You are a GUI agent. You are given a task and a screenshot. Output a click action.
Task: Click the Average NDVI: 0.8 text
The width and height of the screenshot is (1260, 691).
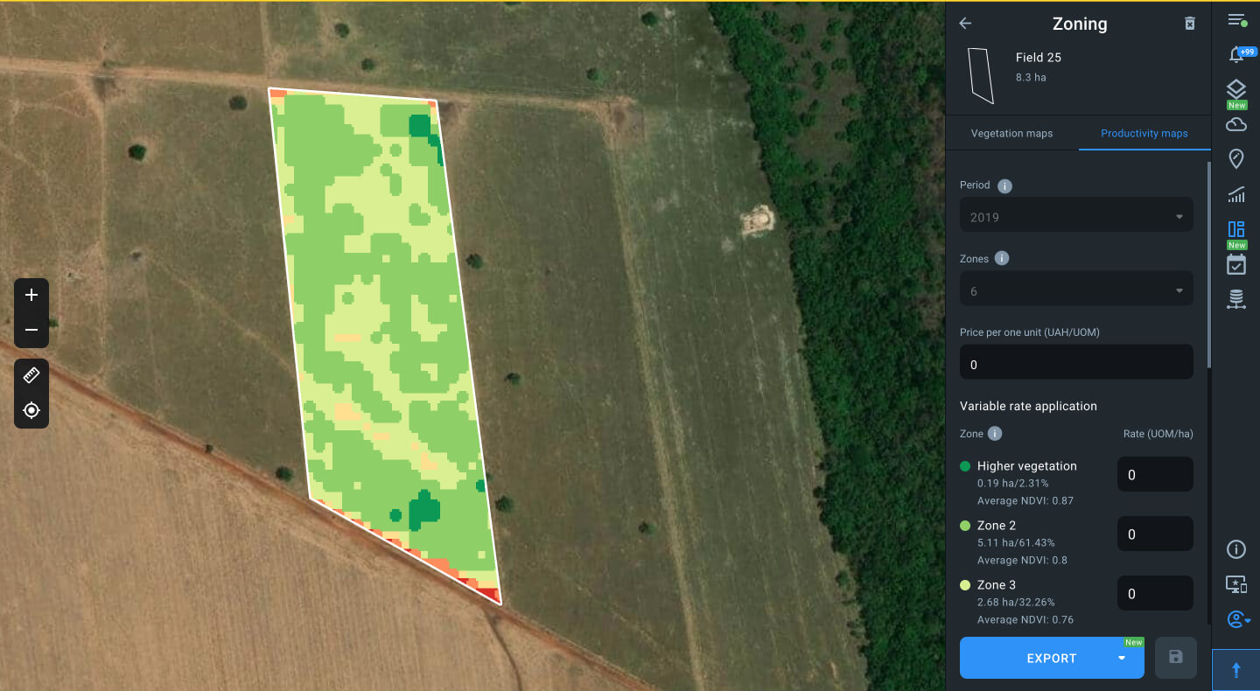coord(1022,561)
